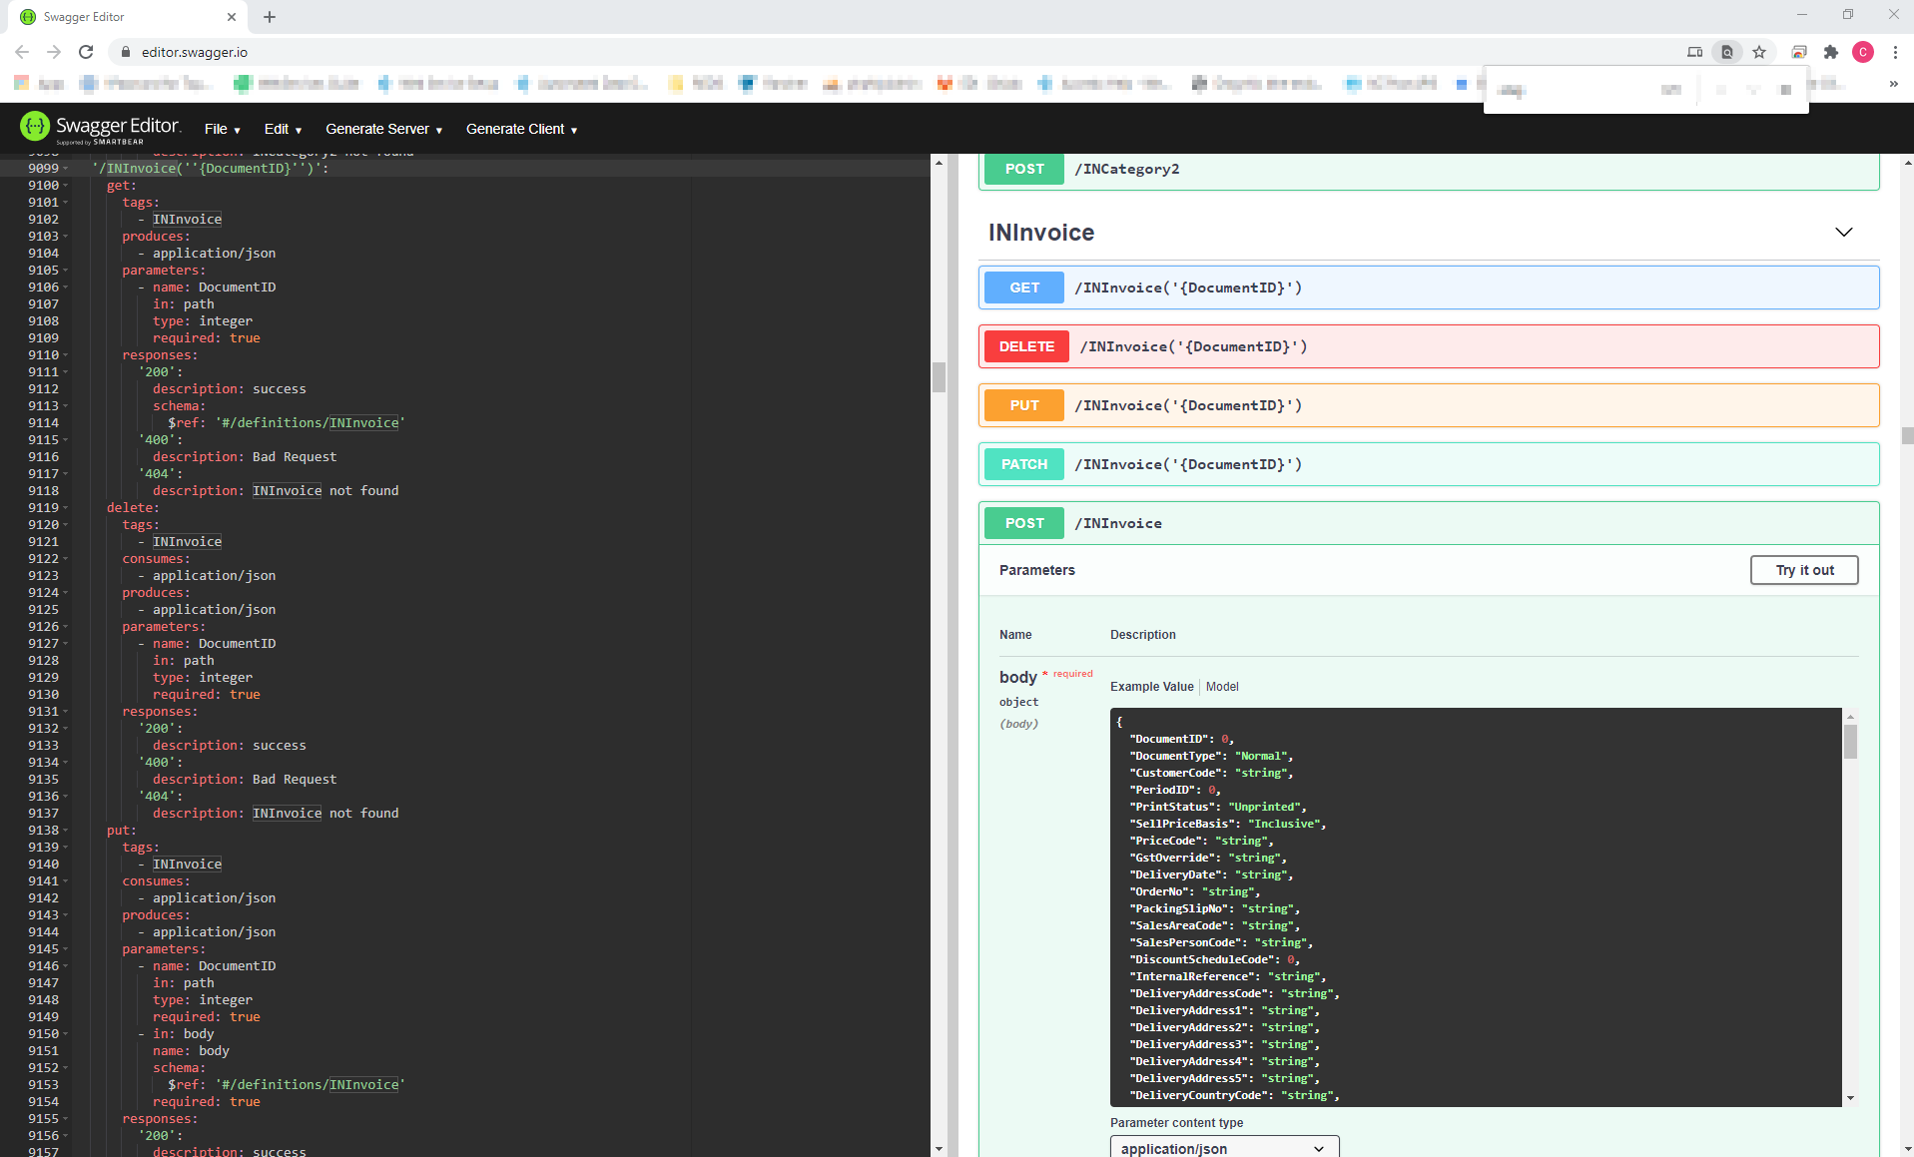The height and width of the screenshot is (1157, 1914).
Task: Fold the code block at line 9138
Action: pos(66,831)
